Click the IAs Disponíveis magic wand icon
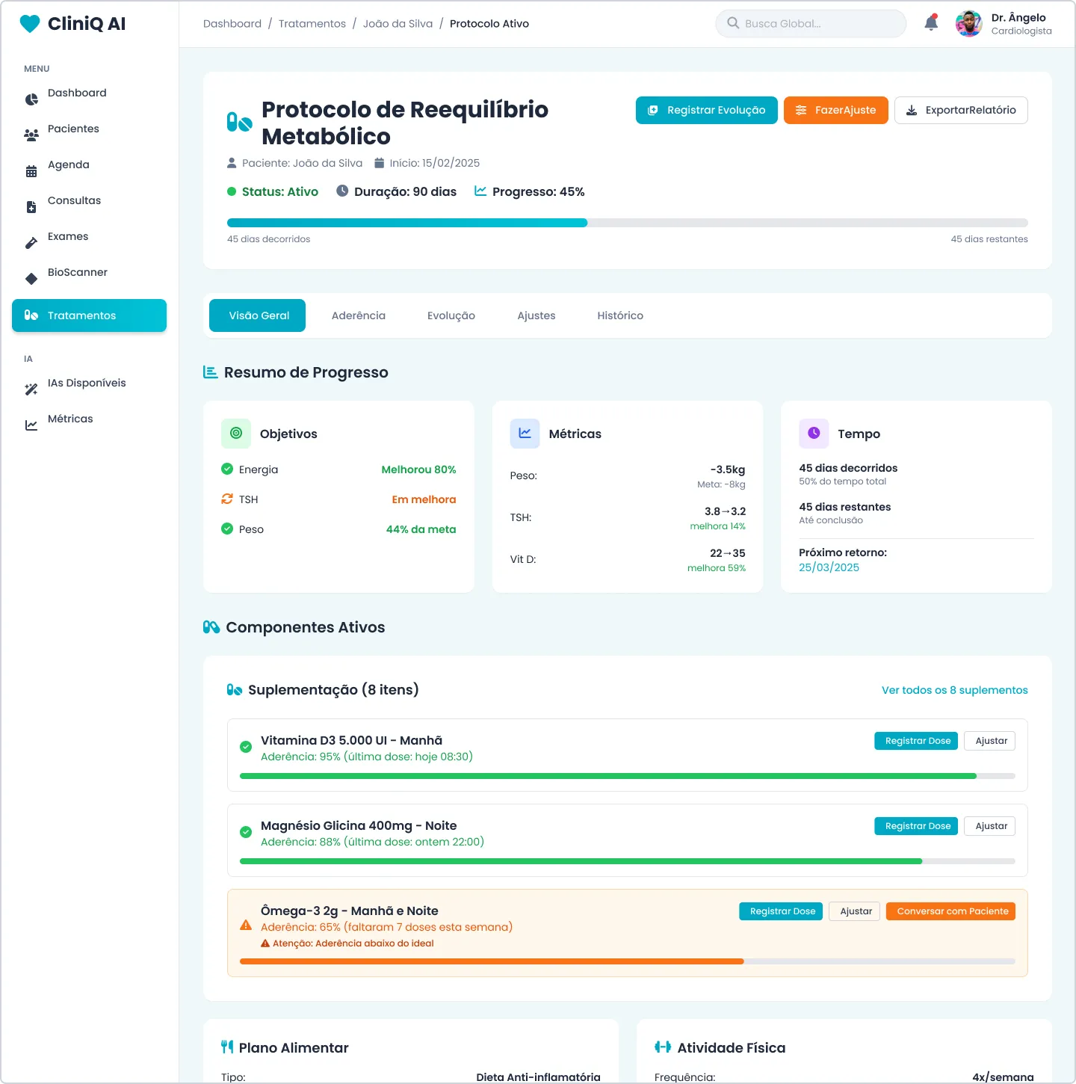The width and height of the screenshot is (1076, 1084). (x=31, y=389)
